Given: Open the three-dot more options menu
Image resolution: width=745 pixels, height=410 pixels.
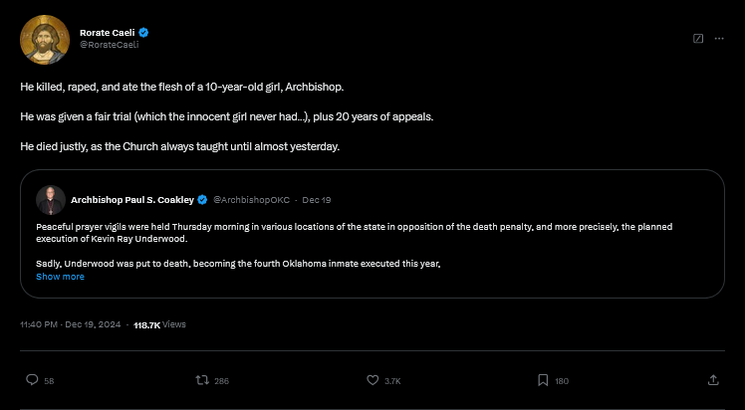Looking at the screenshot, I should pyautogui.click(x=719, y=38).
